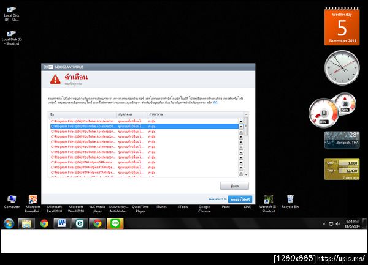Click the VLC media player desktop label
Screen dimensions: 368x265
click(x=97, y=209)
